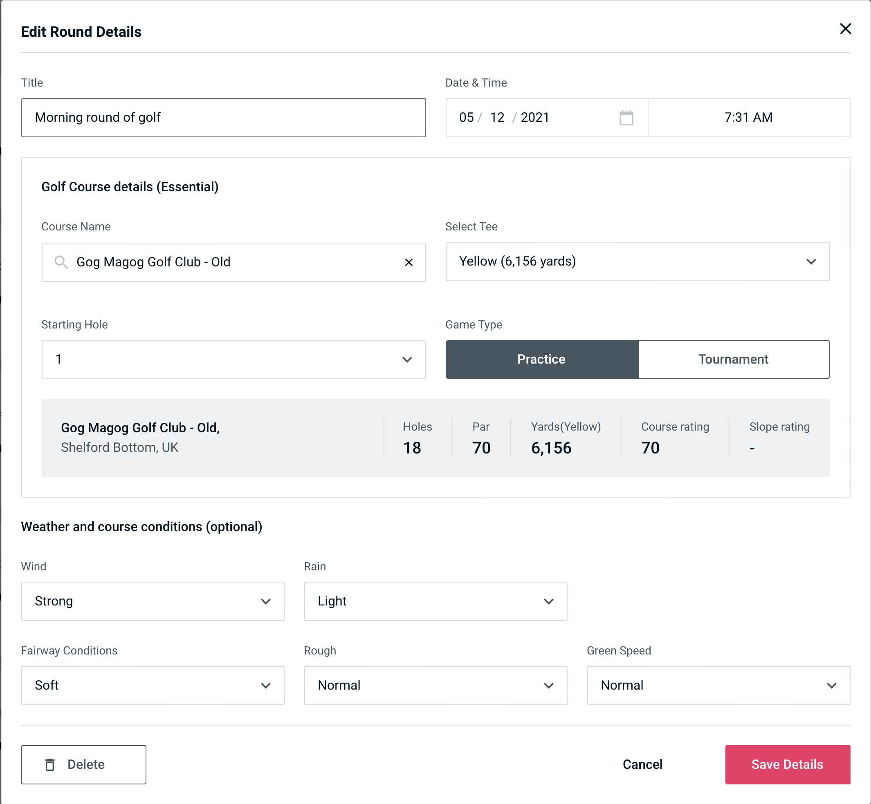Click the search icon in Course Name field
The image size is (871, 804).
tap(61, 261)
